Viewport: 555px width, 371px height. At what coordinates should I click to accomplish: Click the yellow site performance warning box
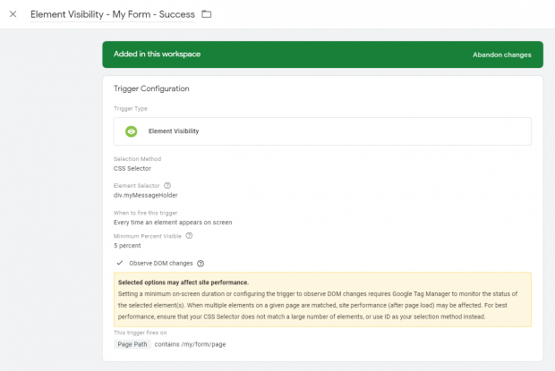tap(322, 299)
